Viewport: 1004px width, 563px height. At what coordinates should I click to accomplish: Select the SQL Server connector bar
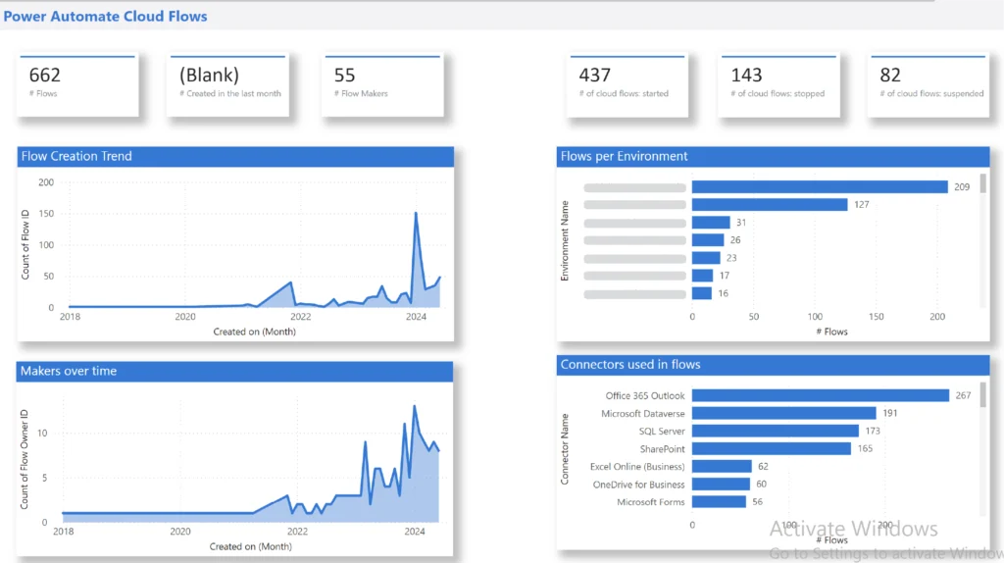coord(776,431)
